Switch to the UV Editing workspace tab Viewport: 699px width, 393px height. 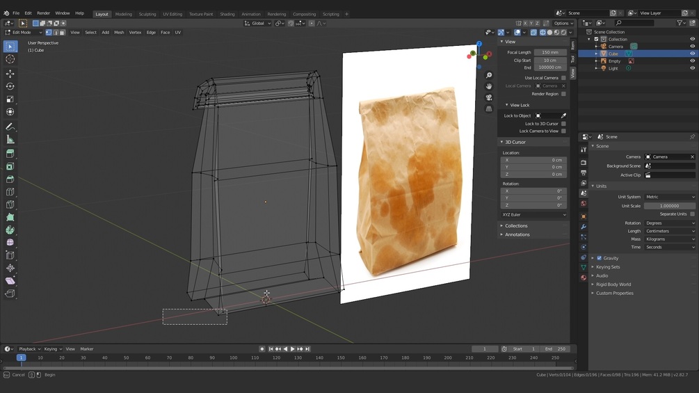172,14
